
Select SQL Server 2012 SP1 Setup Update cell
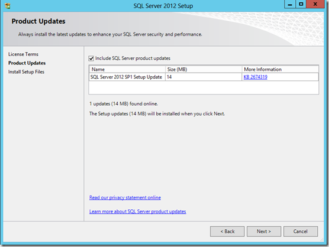[x=127, y=77]
